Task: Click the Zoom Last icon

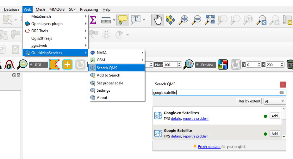Action: pyautogui.click(x=261, y=20)
